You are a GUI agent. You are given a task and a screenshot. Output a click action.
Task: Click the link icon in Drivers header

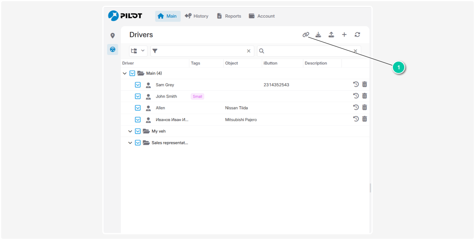coord(306,35)
